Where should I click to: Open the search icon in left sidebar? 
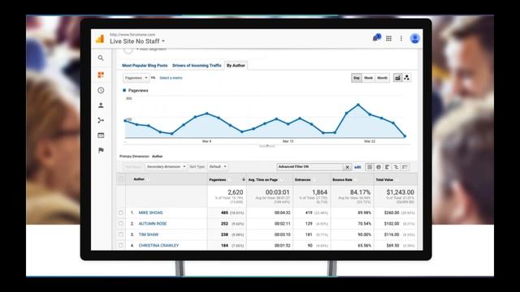101,58
